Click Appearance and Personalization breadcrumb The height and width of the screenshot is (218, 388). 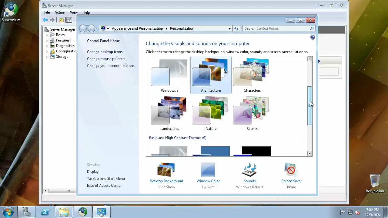click(137, 28)
